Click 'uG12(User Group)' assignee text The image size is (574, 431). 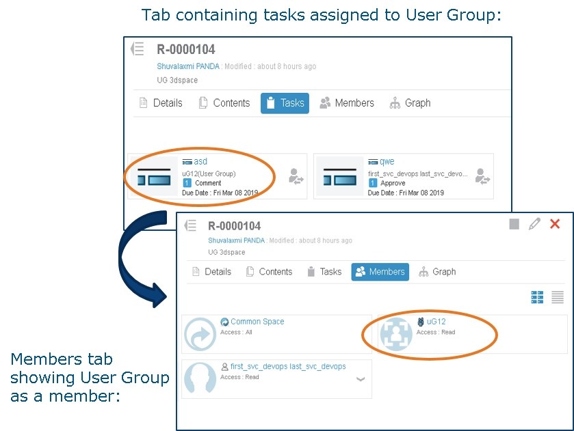[209, 173]
